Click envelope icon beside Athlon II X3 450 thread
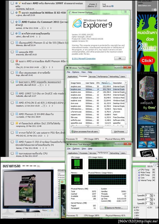 (x=12, y=13)
